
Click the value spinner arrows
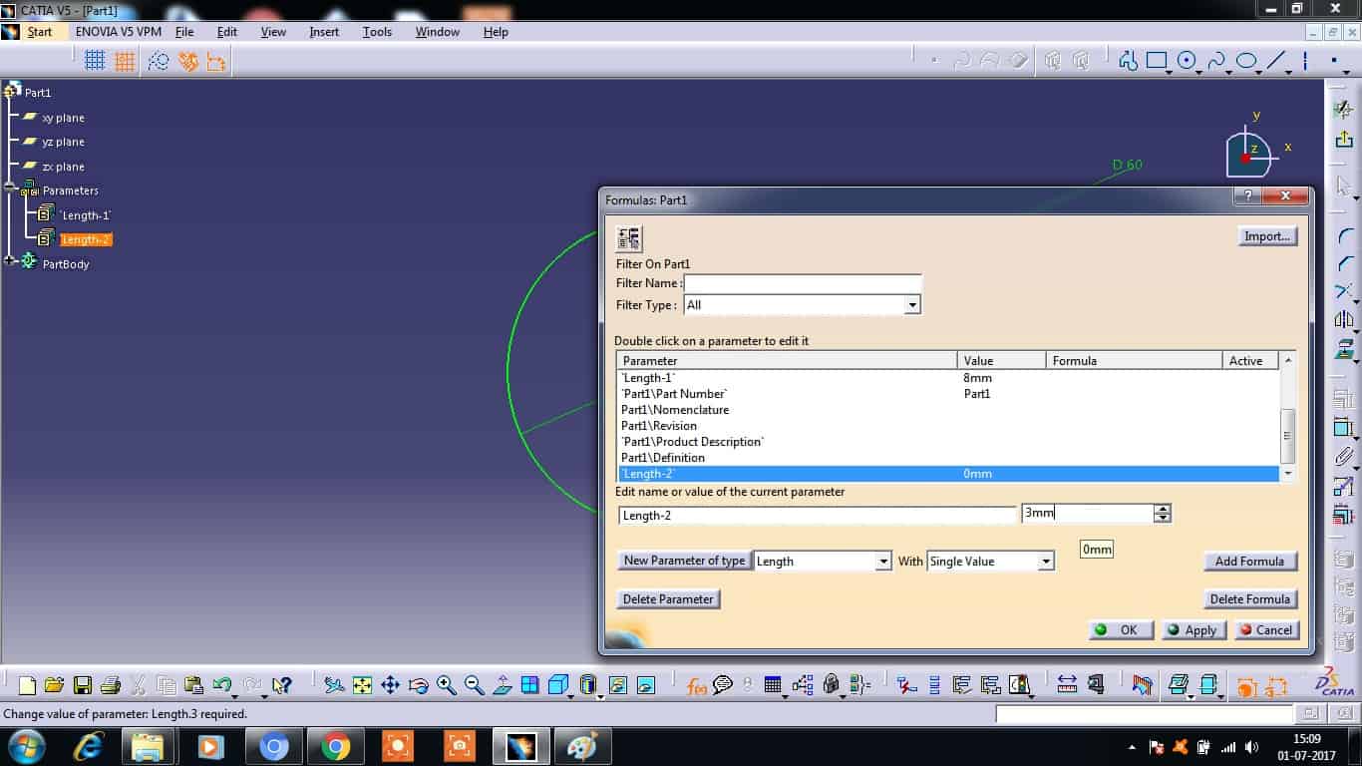1163,513
